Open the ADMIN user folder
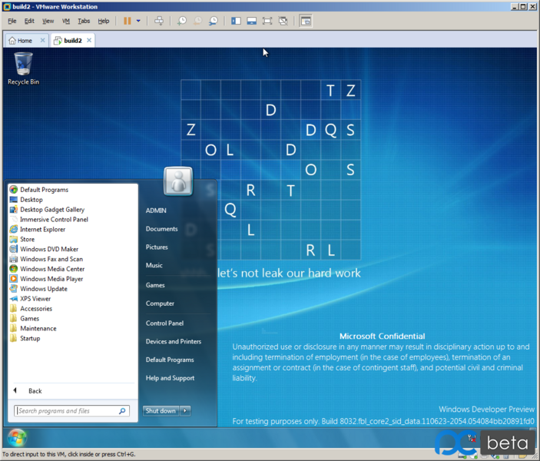Viewport: 540px width, 461px height. click(156, 211)
